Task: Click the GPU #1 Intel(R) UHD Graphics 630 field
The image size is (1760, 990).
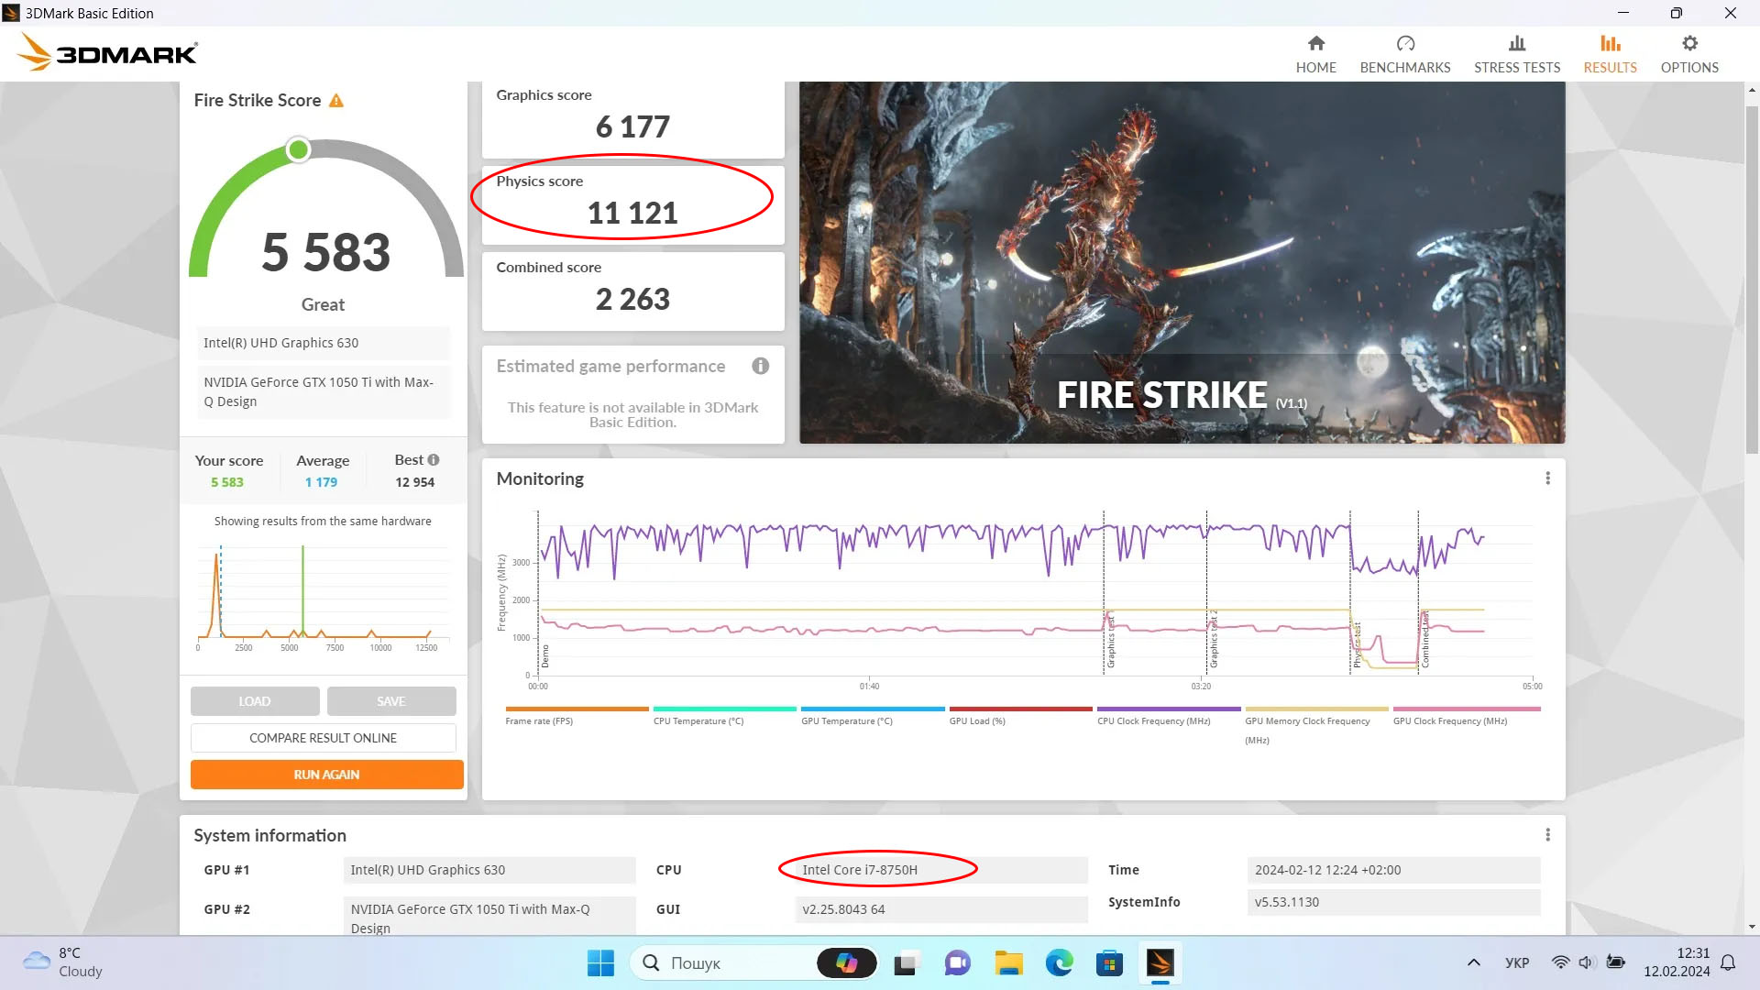Action: 489,870
